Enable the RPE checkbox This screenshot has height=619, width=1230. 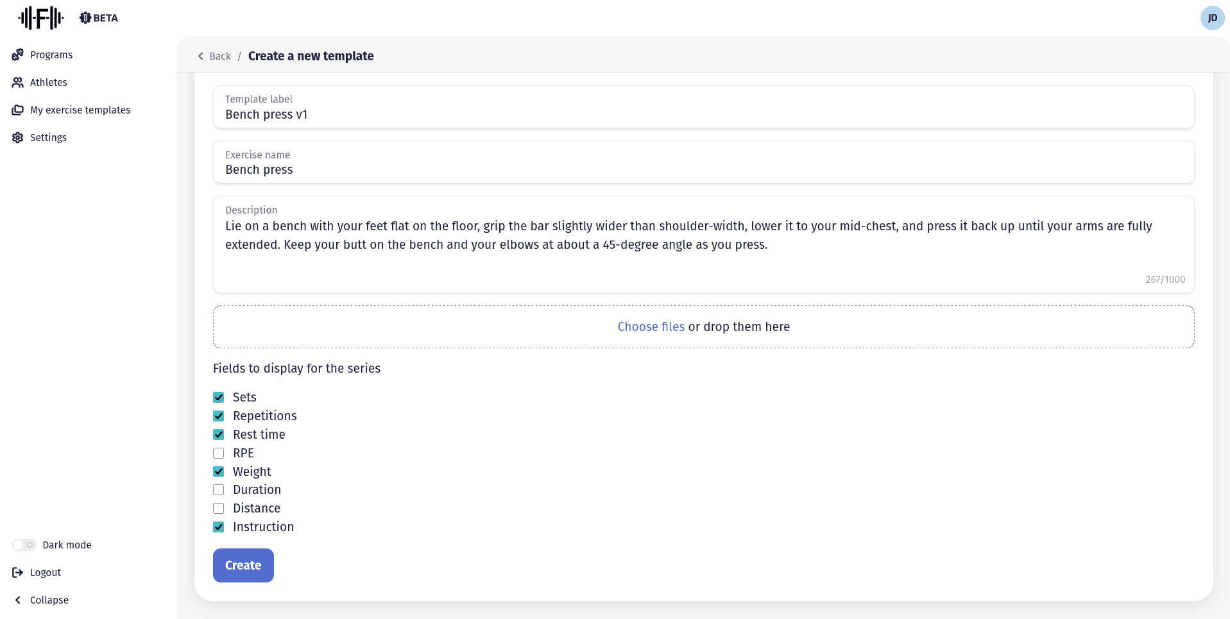tap(219, 453)
